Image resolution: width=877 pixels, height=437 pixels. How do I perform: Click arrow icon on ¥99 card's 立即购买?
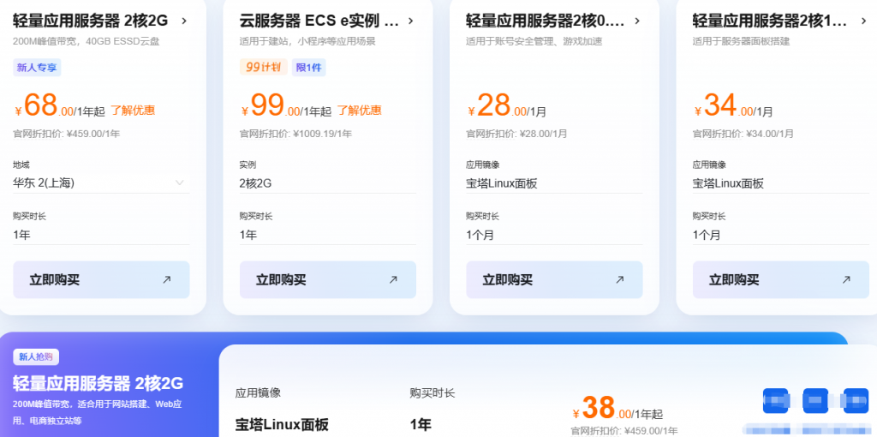(393, 279)
